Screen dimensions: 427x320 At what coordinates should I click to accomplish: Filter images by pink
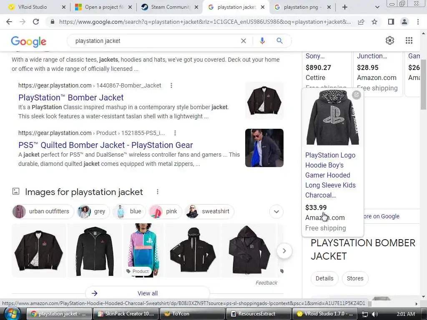(165, 211)
